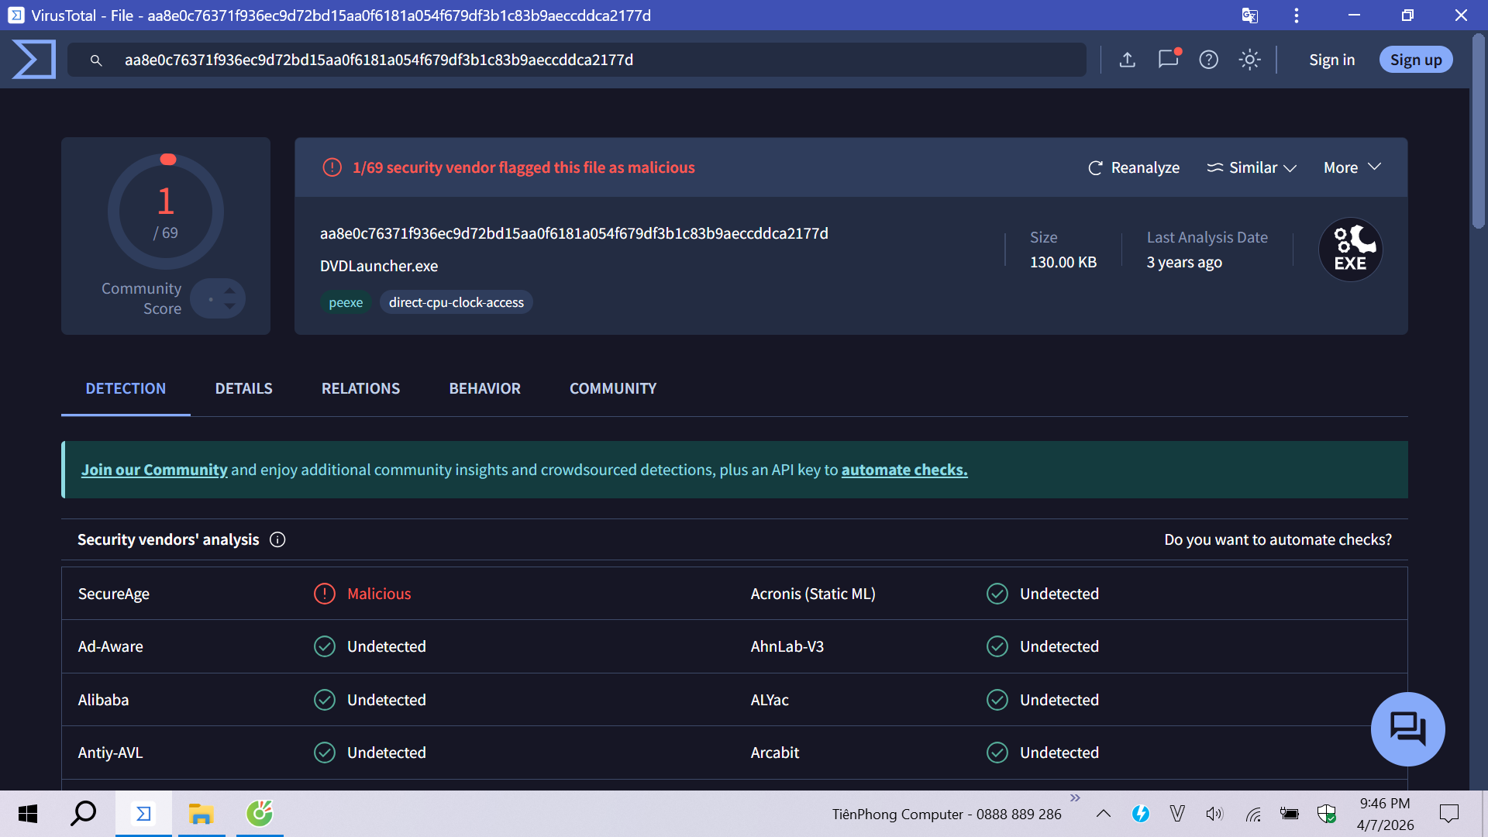1488x837 pixels.
Task: Open the notification center icon
Action: (1448, 814)
